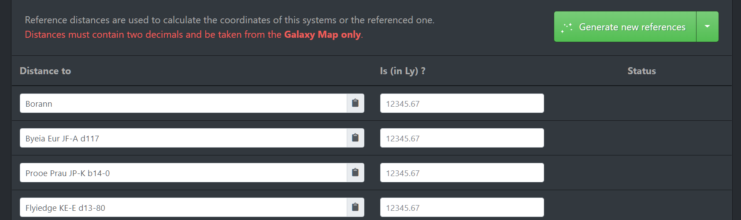This screenshot has width=741, height=220.
Task: Click the "Is (in Ly) ?" column header
Action: [403, 71]
